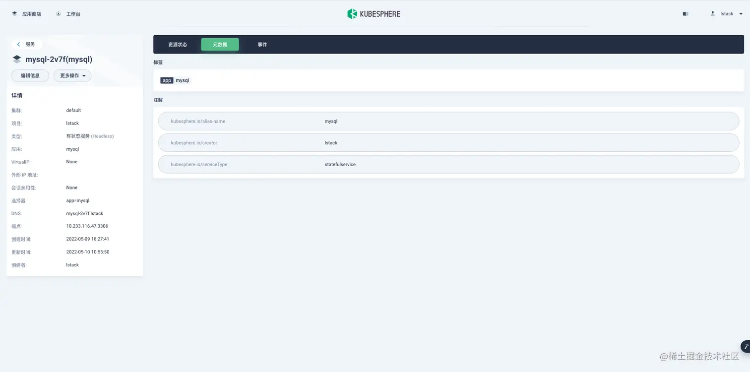
Task: Click the 集群 value default
Action: point(73,110)
